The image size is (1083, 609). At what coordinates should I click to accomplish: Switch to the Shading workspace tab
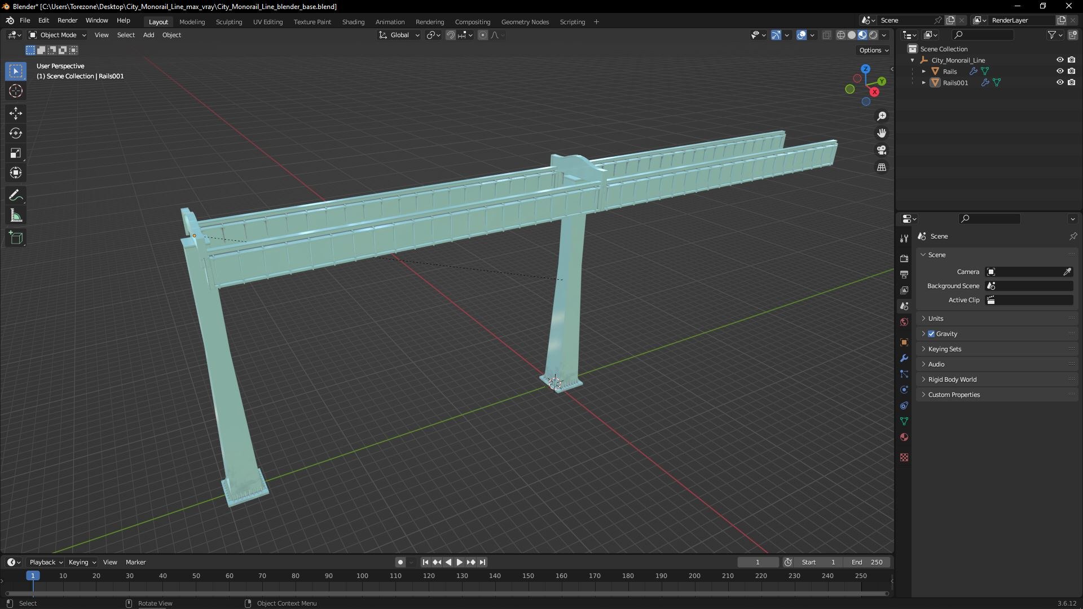point(353,22)
